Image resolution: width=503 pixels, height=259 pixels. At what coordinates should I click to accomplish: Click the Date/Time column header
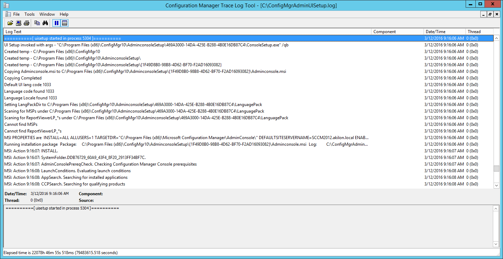point(445,32)
